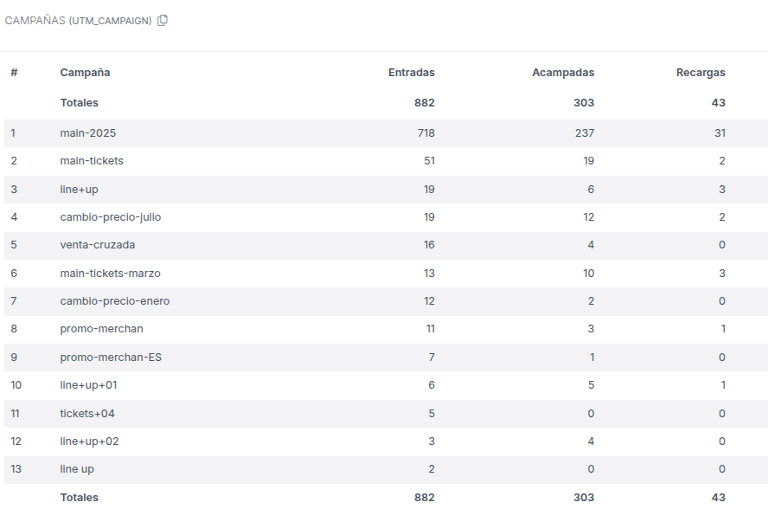768x522 pixels.
Task: Click the Campaña column header
Action: (x=85, y=73)
